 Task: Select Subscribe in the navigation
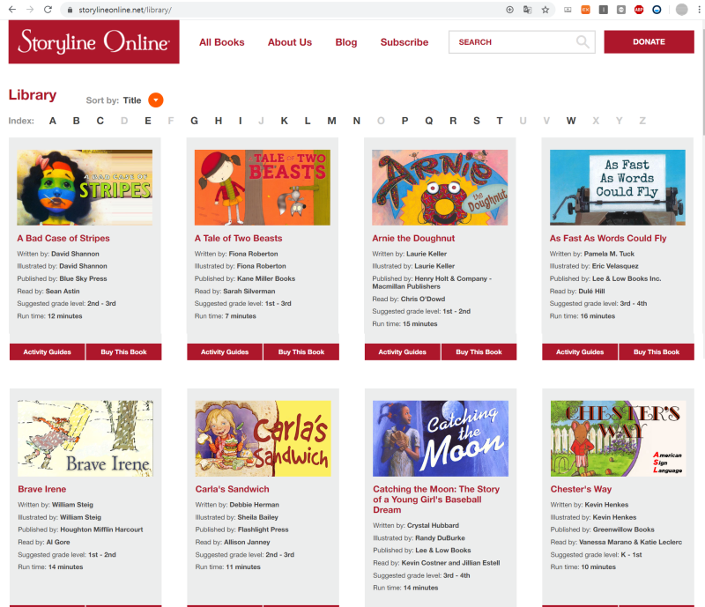pos(404,42)
